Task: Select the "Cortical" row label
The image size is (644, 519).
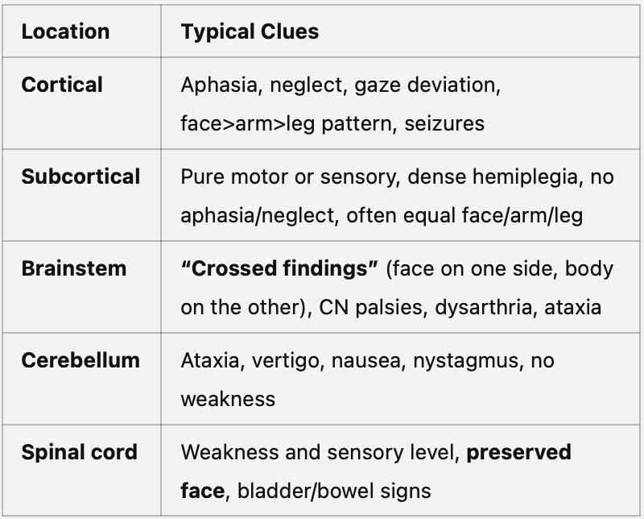Action: coord(62,85)
